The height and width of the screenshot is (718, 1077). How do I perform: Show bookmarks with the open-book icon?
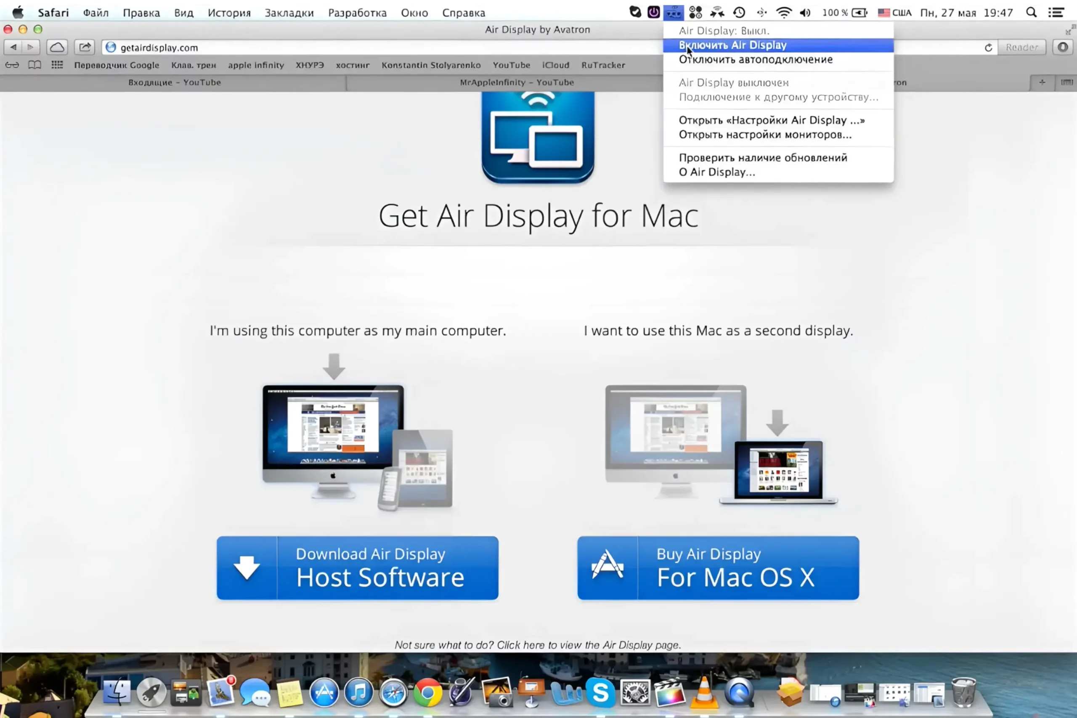pos(34,65)
